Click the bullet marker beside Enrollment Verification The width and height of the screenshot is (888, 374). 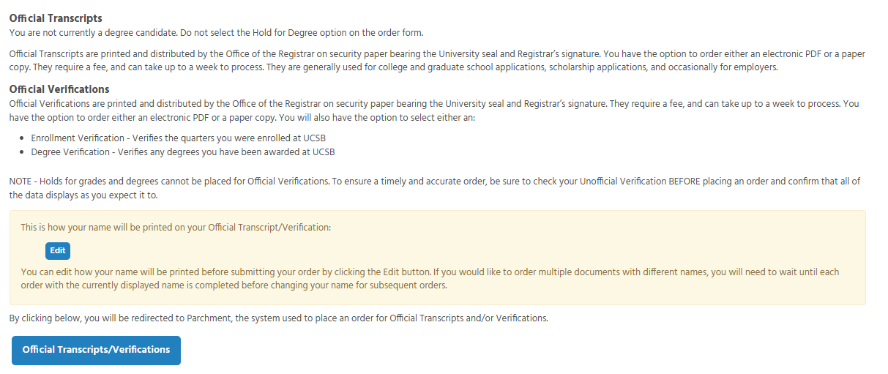pyautogui.click(x=24, y=139)
